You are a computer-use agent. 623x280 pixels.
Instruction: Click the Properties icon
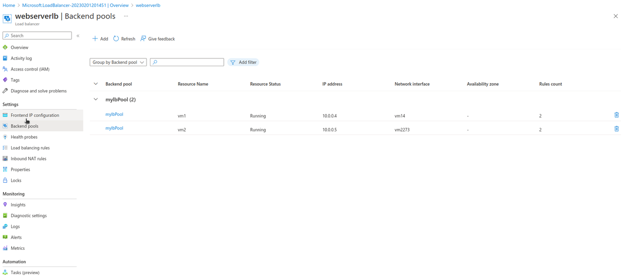pyautogui.click(x=5, y=169)
